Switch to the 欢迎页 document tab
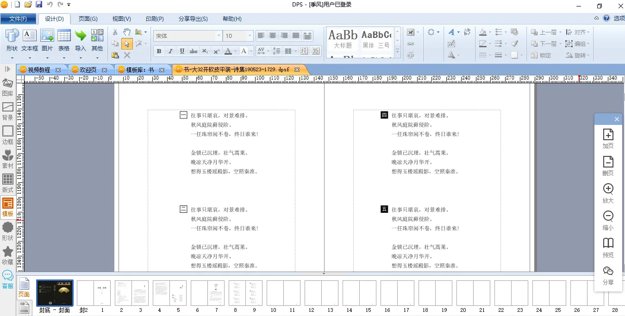This screenshot has width=625, height=316. pos(88,70)
